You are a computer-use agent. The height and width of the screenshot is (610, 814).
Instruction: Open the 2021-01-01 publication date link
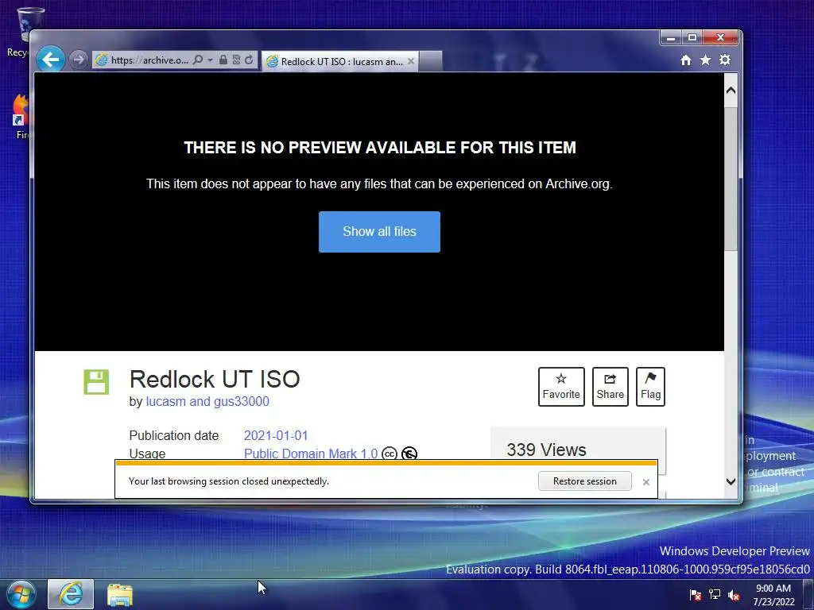276,435
